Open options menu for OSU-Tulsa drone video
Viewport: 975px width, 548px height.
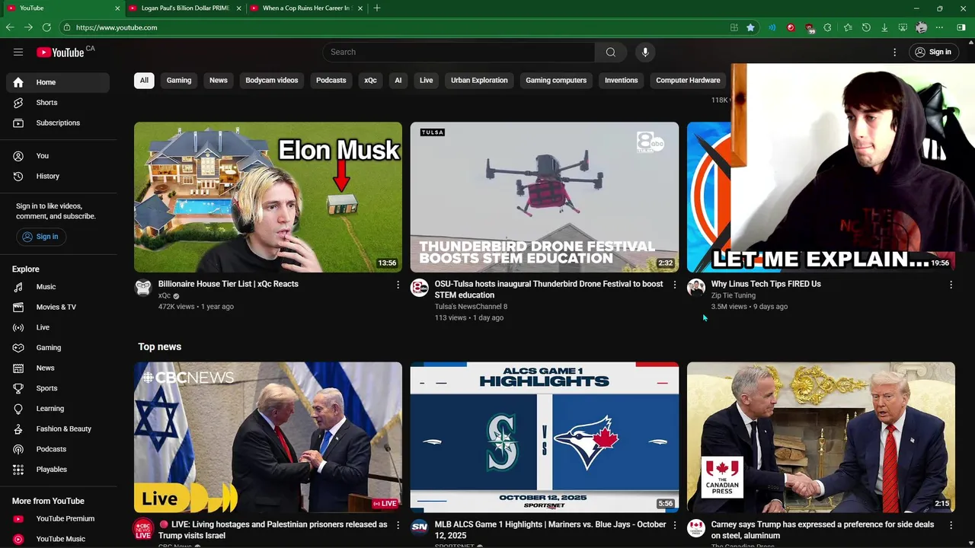click(x=674, y=285)
